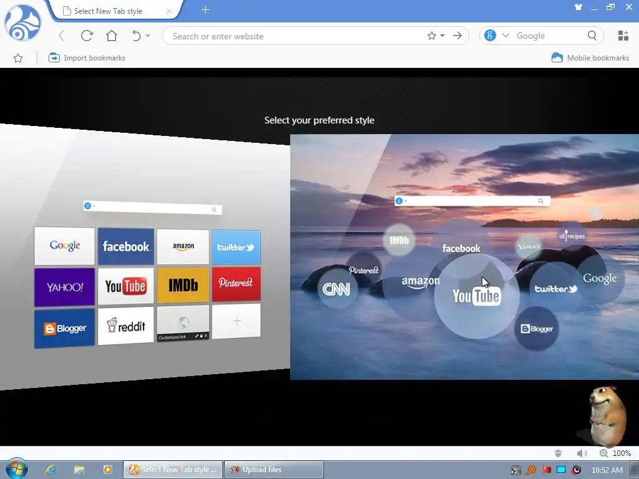Viewport: 639px width, 479px height.
Task: Click the Google tile in grid preview
Action: tap(64, 246)
